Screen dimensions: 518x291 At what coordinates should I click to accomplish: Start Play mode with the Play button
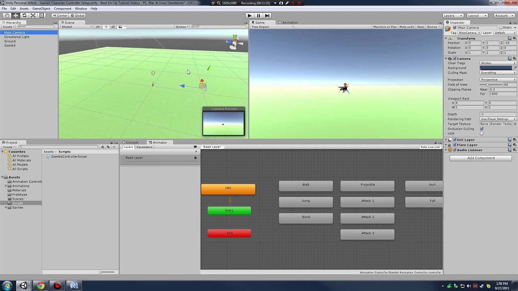249,15
